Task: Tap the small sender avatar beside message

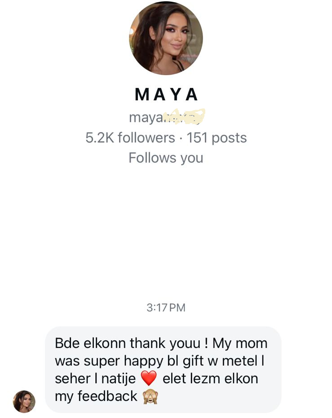Action: tap(24, 401)
